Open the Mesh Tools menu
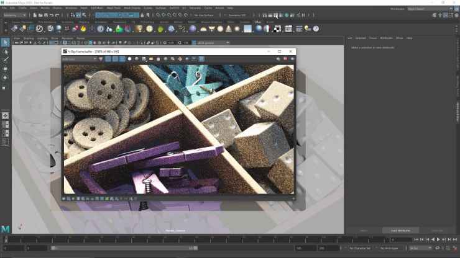 click(115, 8)
